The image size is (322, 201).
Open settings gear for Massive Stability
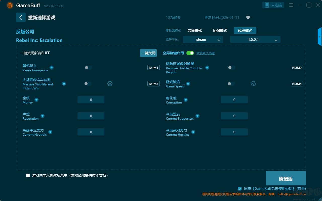[x=110, y=84]
